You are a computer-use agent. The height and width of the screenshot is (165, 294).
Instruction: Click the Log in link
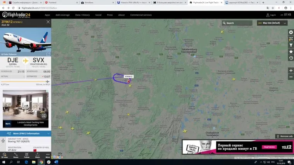(x=271, y=15)
